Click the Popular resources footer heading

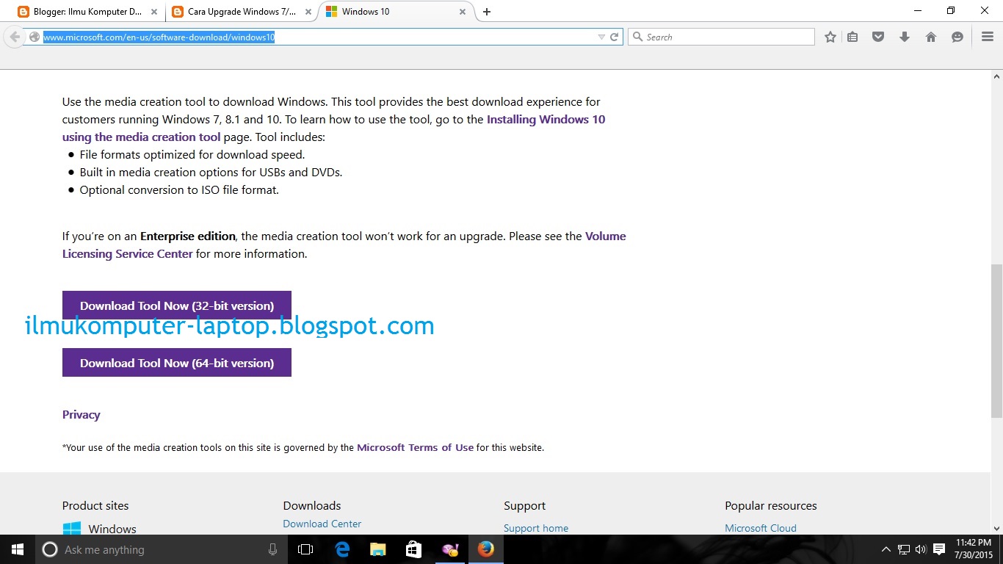(771, 506)
